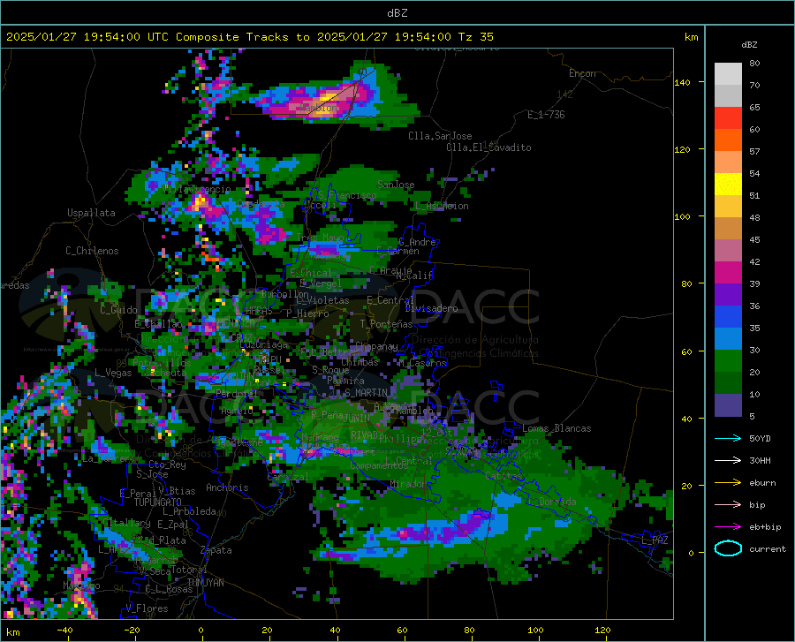Click the 'C_Guido' map label
Image resolution: width=795 pixels, height=642 pixels.
(118, 310)
